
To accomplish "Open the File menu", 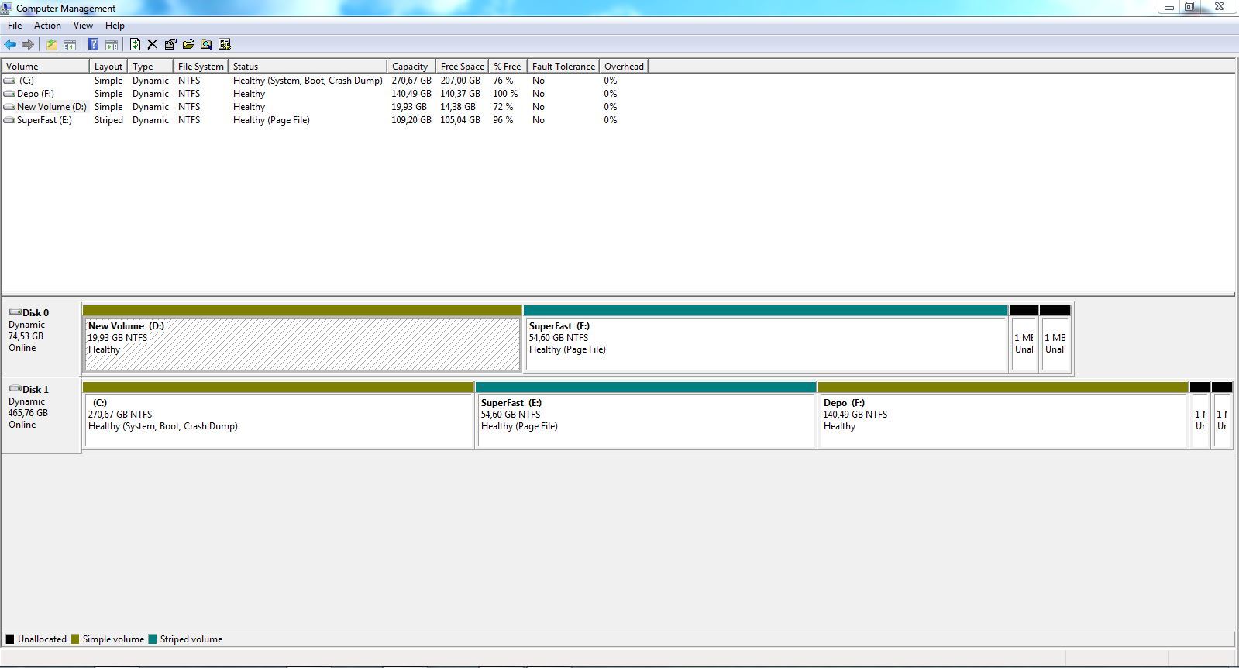I will (x=15, y=26).
